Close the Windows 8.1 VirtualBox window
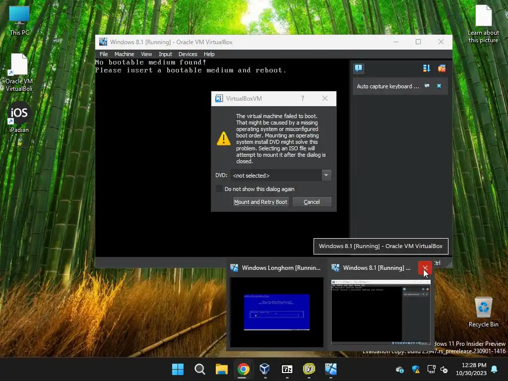Image resolution: width=508 pixels, height=381 pixels. [441, 42]
